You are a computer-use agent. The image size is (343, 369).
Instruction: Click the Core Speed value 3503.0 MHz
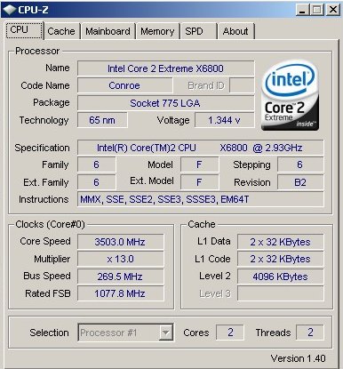coord(120,242)
